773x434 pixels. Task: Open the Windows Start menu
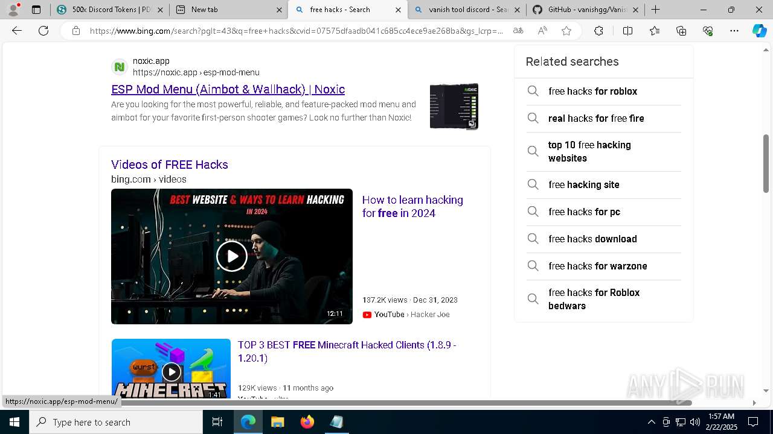tap(14, 422)
